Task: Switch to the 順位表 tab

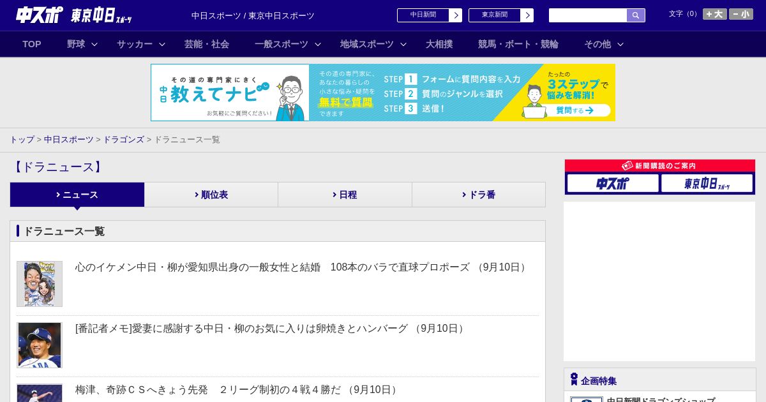Action: 211,195
